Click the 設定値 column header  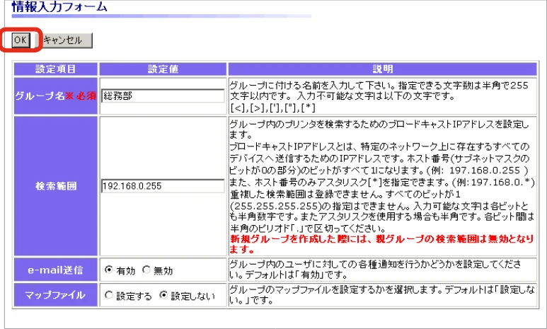tap(163, 69)
